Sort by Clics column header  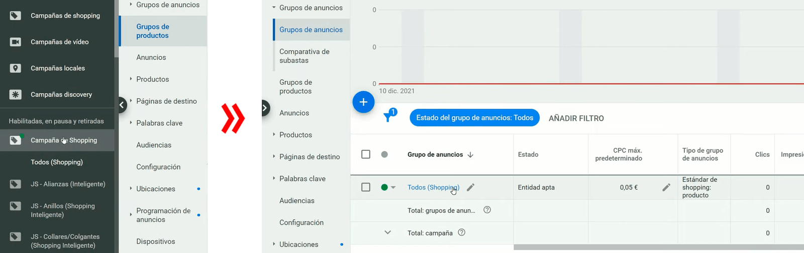[x=762, y=154]
